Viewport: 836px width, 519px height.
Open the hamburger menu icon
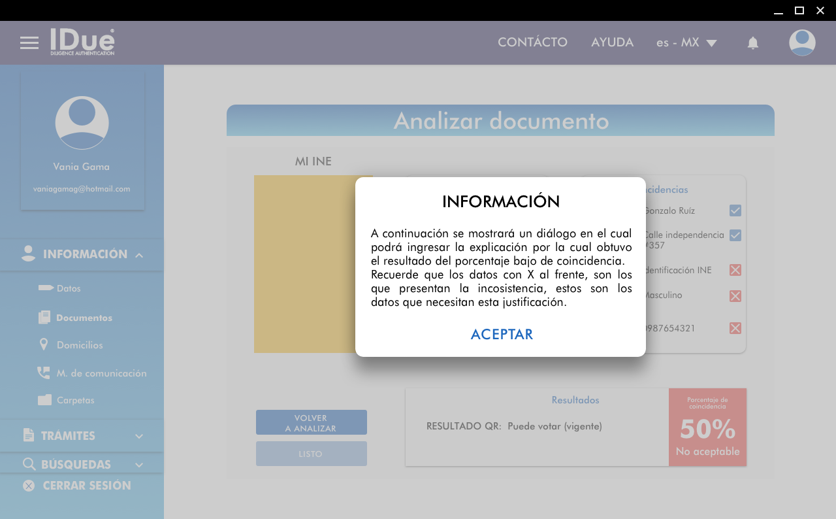29,43
